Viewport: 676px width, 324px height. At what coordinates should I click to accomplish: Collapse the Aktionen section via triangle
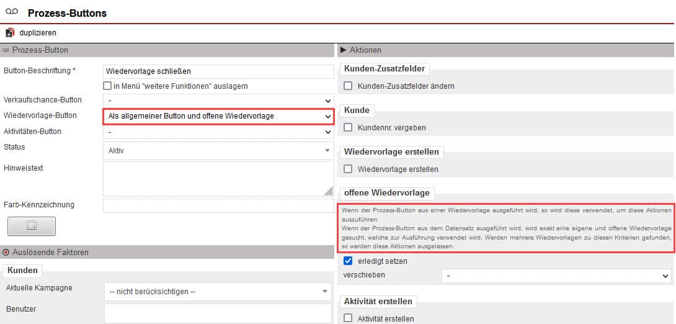(343, 50)
